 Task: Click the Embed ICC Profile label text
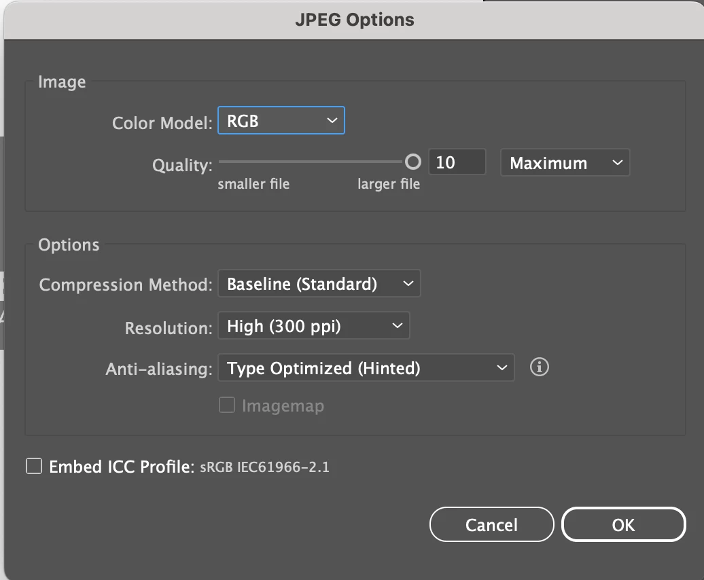[122, 467]
